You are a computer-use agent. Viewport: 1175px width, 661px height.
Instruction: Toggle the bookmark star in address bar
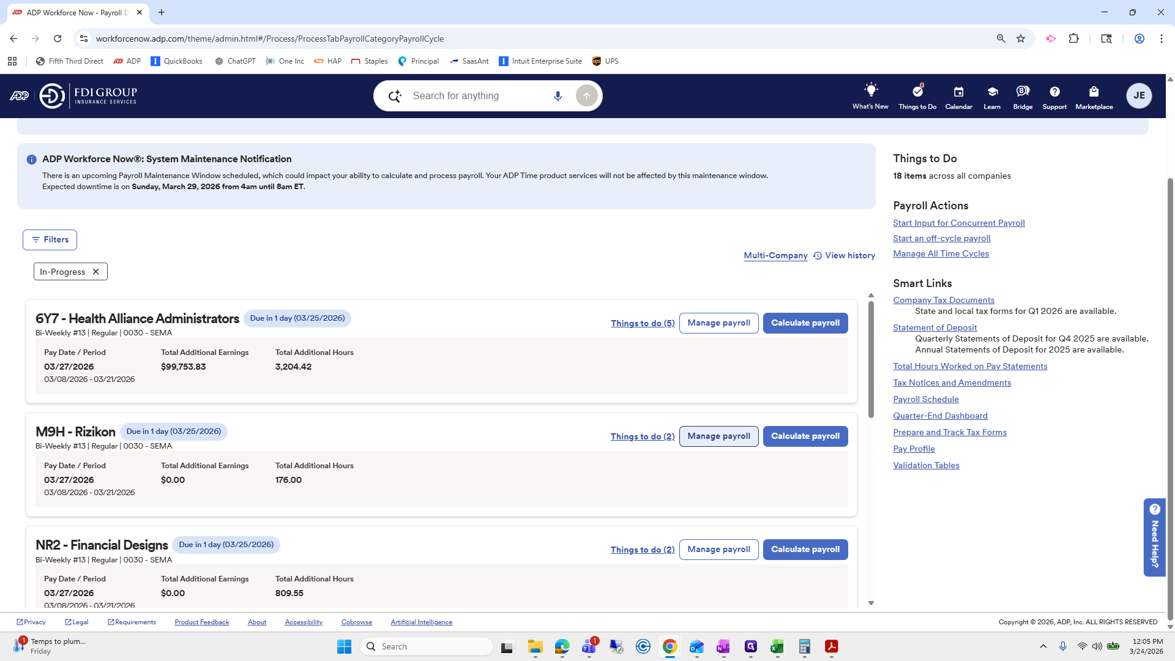click(x=1021, y=38)
